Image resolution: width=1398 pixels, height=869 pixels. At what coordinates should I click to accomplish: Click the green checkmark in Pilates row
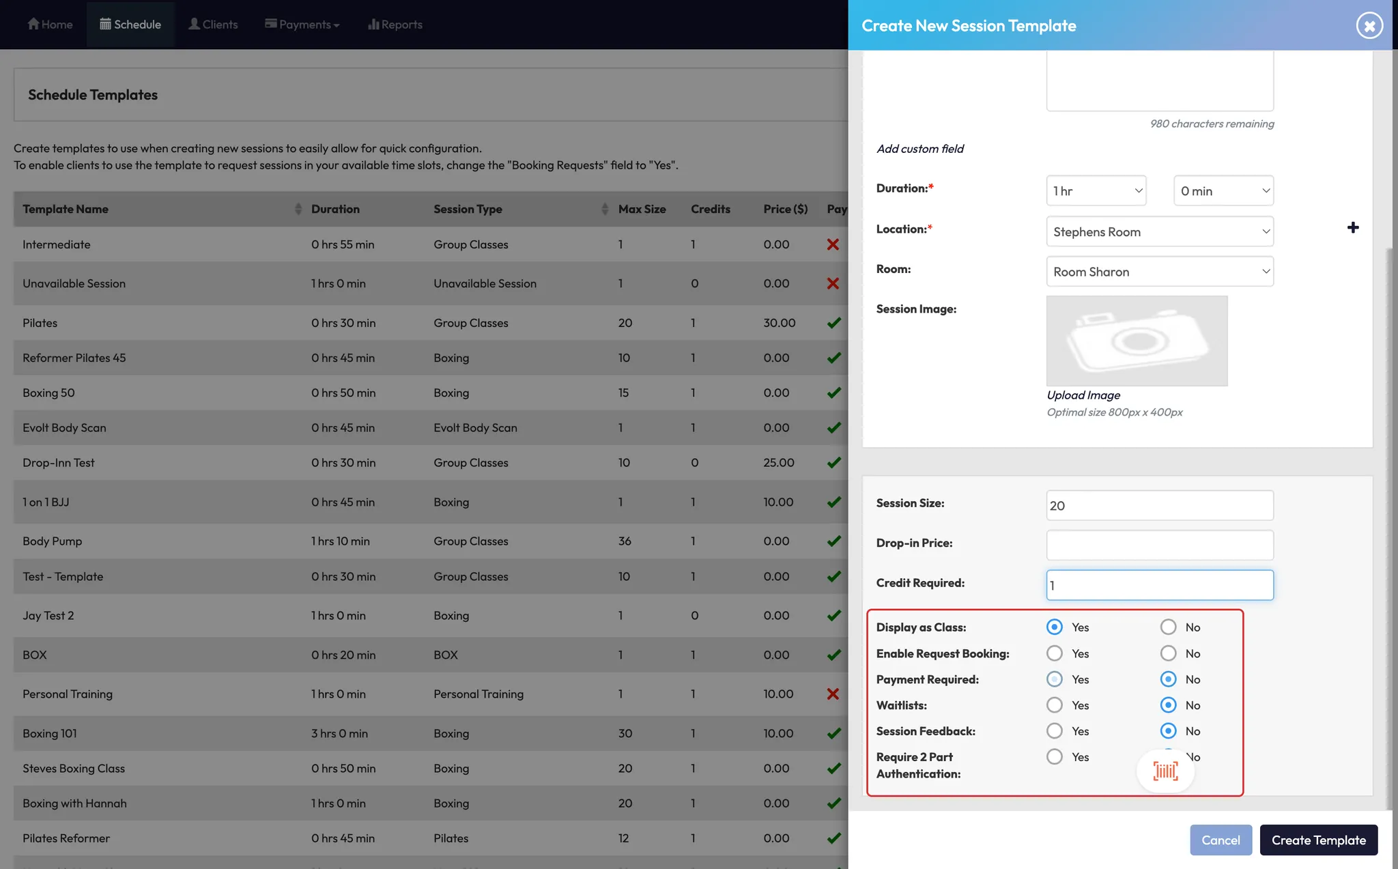[833, 323]
